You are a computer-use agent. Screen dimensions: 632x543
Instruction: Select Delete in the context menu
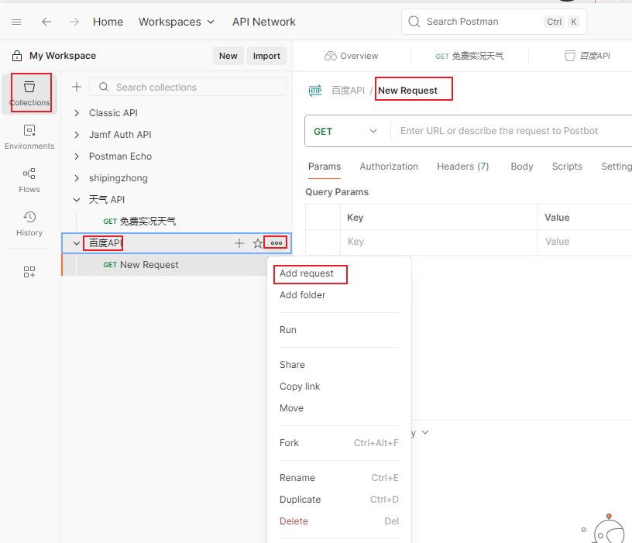click(294, 521)
